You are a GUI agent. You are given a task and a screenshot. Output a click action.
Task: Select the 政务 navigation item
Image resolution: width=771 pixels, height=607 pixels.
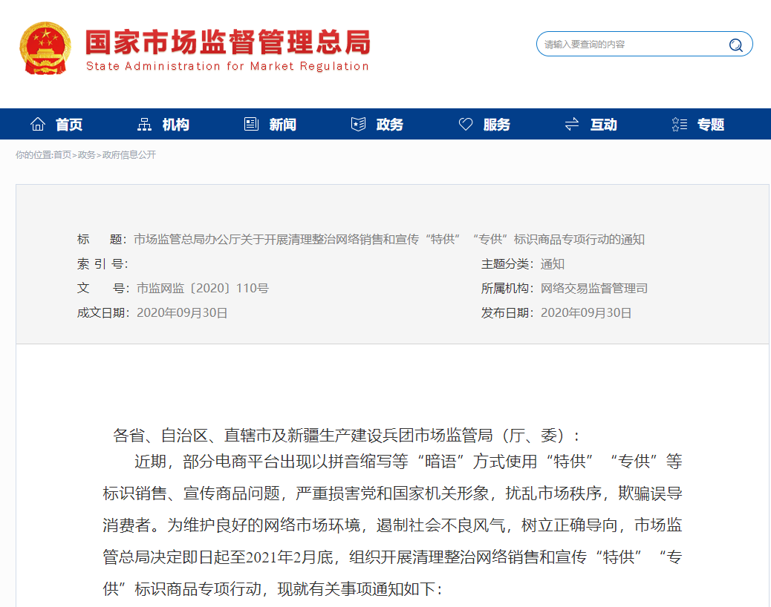[390, 125]
